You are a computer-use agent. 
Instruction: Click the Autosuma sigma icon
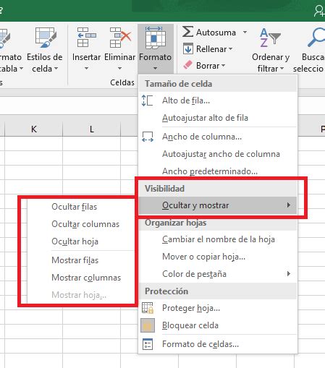187,32
